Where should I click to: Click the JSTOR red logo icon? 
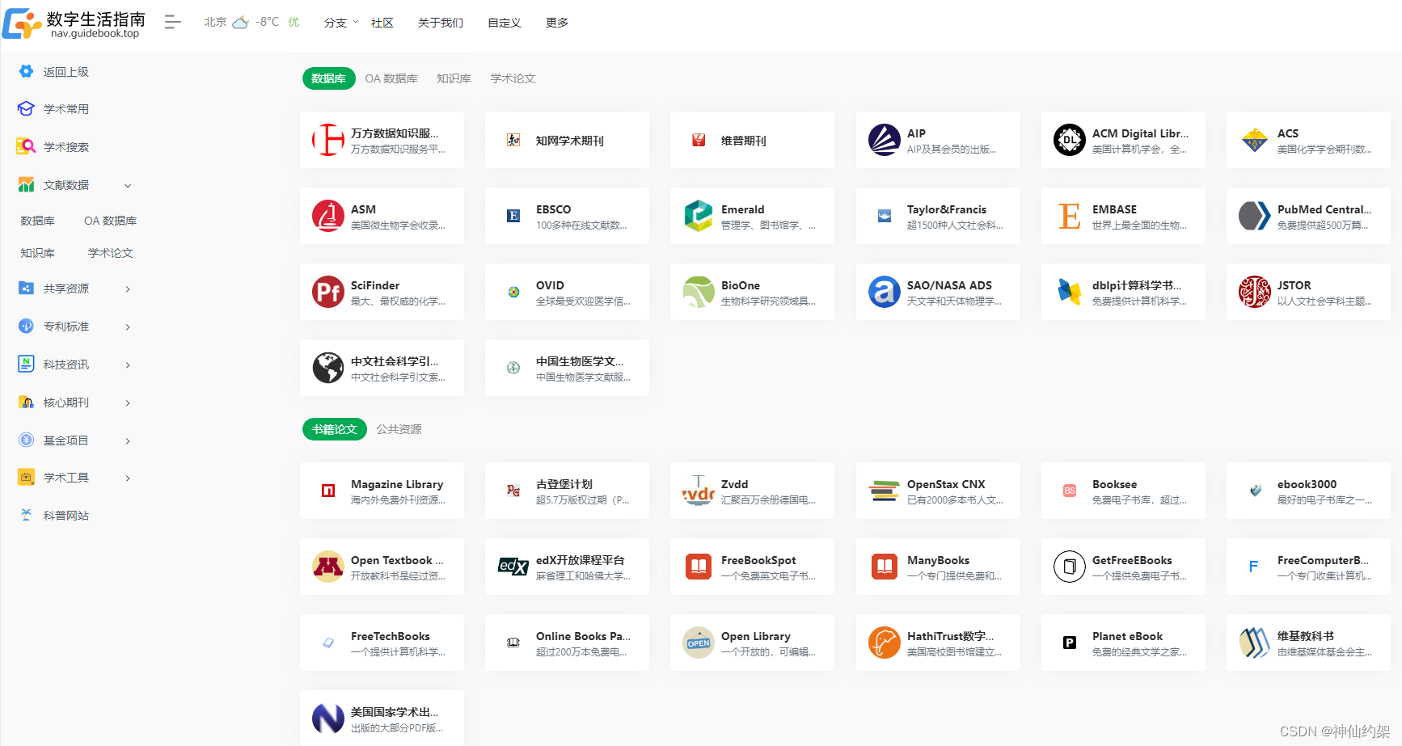click(1255, 292)
